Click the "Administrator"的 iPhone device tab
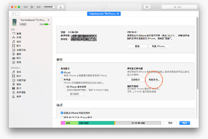This screenshot has height=139, width=208. (104, 14)
